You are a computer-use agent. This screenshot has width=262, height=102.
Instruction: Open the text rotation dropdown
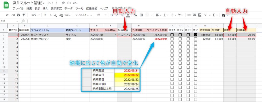click(x=181, y=15)
